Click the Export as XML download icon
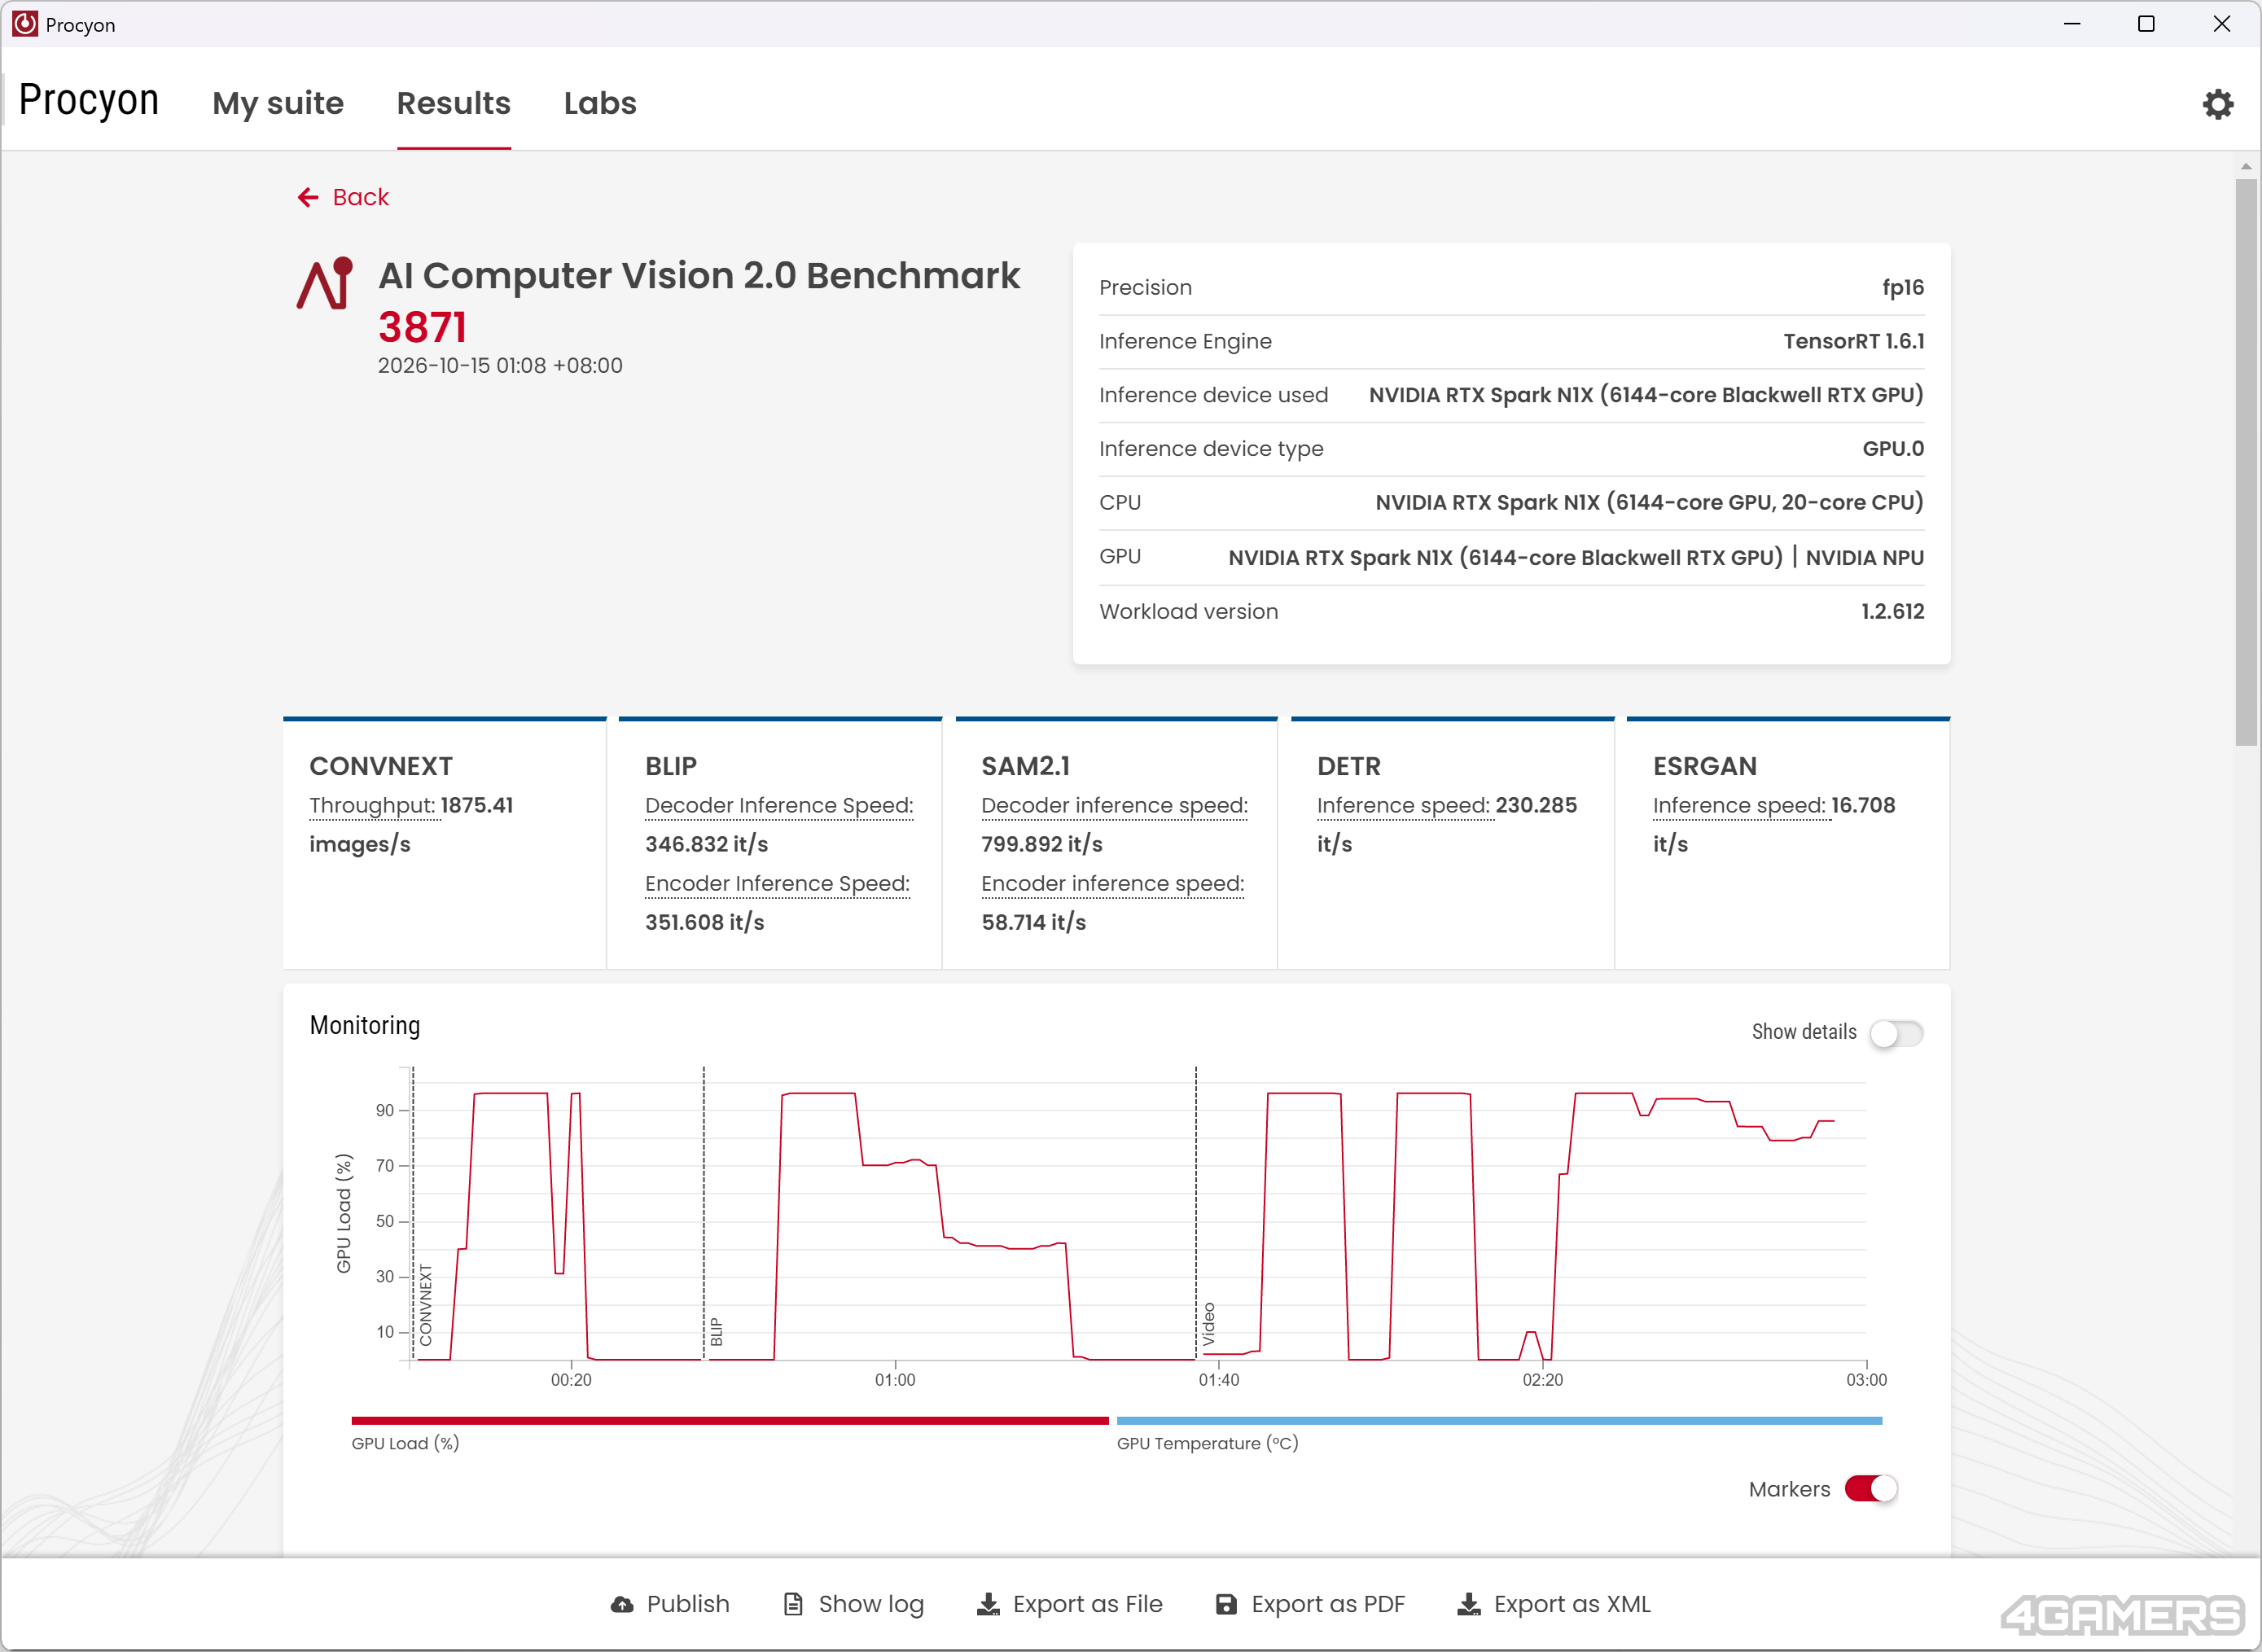The image size is (2262, 1652). (1469, 1604)
